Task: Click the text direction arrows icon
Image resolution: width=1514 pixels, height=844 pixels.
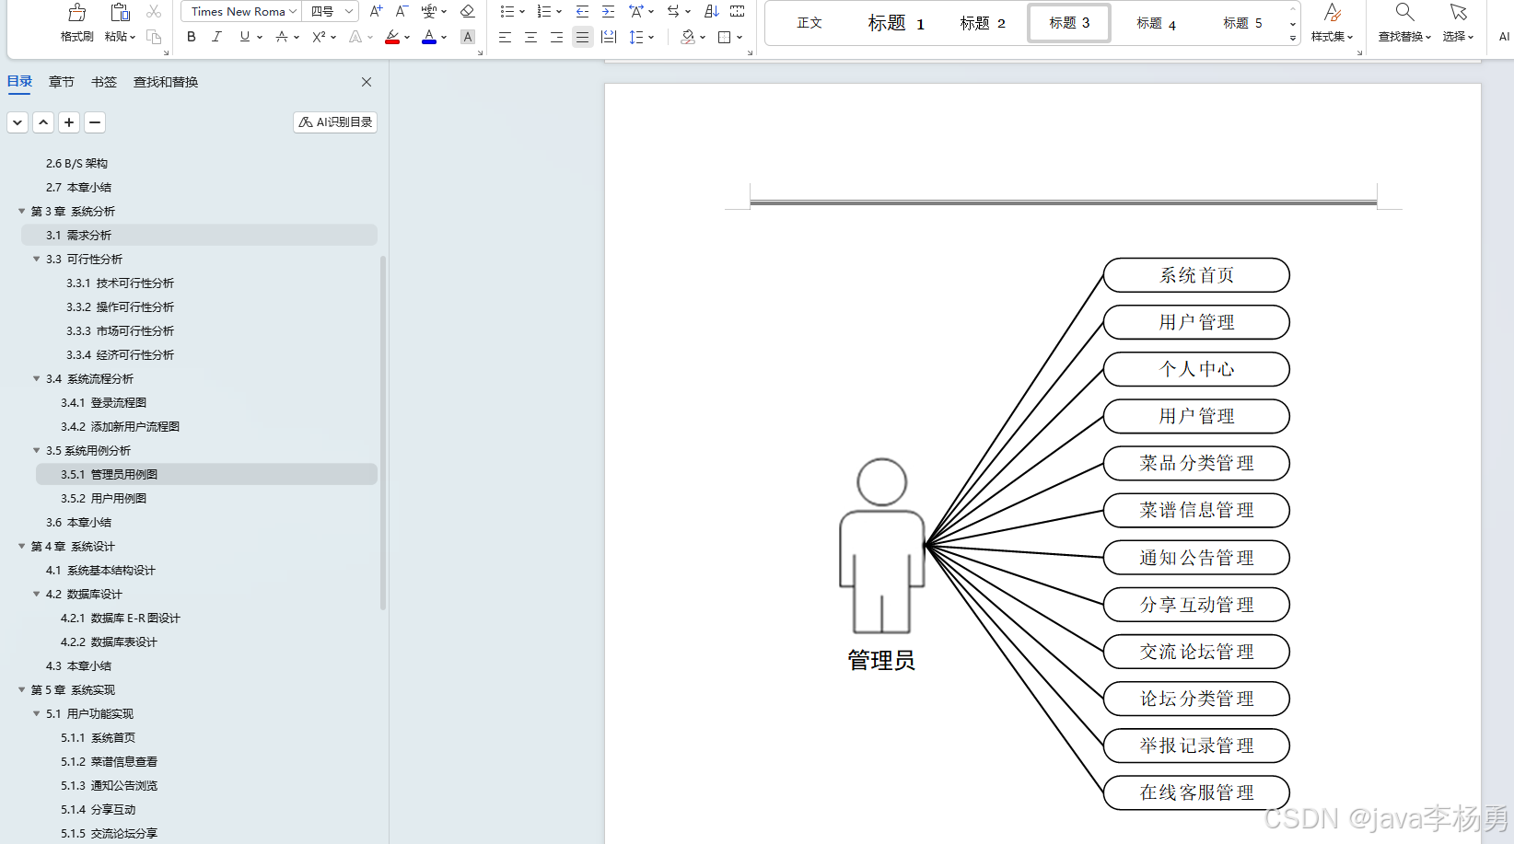Action: pyautogui.click(x=674, y=12)
